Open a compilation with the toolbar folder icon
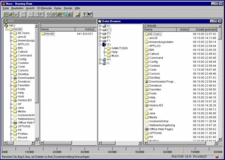225x160 pixels. pyautogui.click(x=11, y=14)
